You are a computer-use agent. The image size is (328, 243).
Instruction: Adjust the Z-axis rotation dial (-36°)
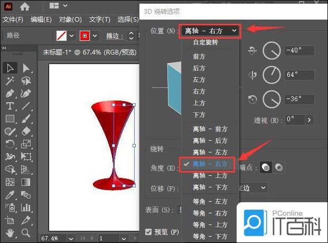[x=271, y=99]
